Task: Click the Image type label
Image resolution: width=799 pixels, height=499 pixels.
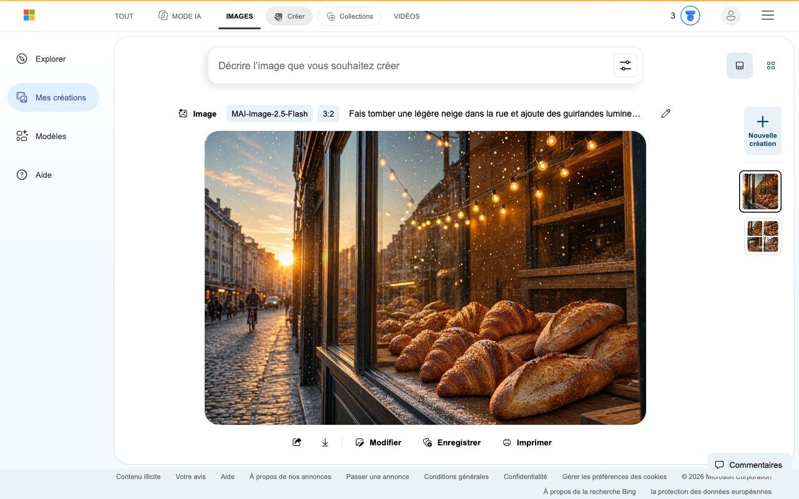Action: click(197, 114)
